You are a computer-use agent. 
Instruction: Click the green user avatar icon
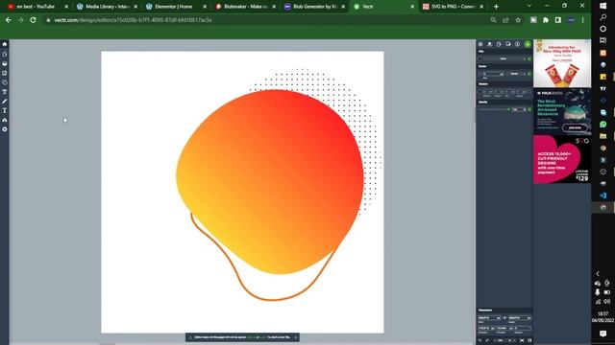[528, 44]
